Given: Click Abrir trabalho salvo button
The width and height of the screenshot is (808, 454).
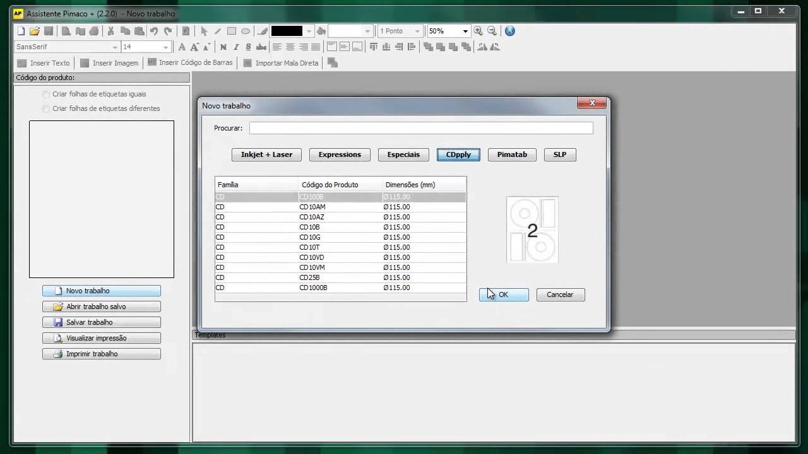Looking at the screenshot, I should [x=102, y=306].
